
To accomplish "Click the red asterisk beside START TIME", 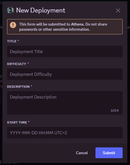I will point(29,122).
